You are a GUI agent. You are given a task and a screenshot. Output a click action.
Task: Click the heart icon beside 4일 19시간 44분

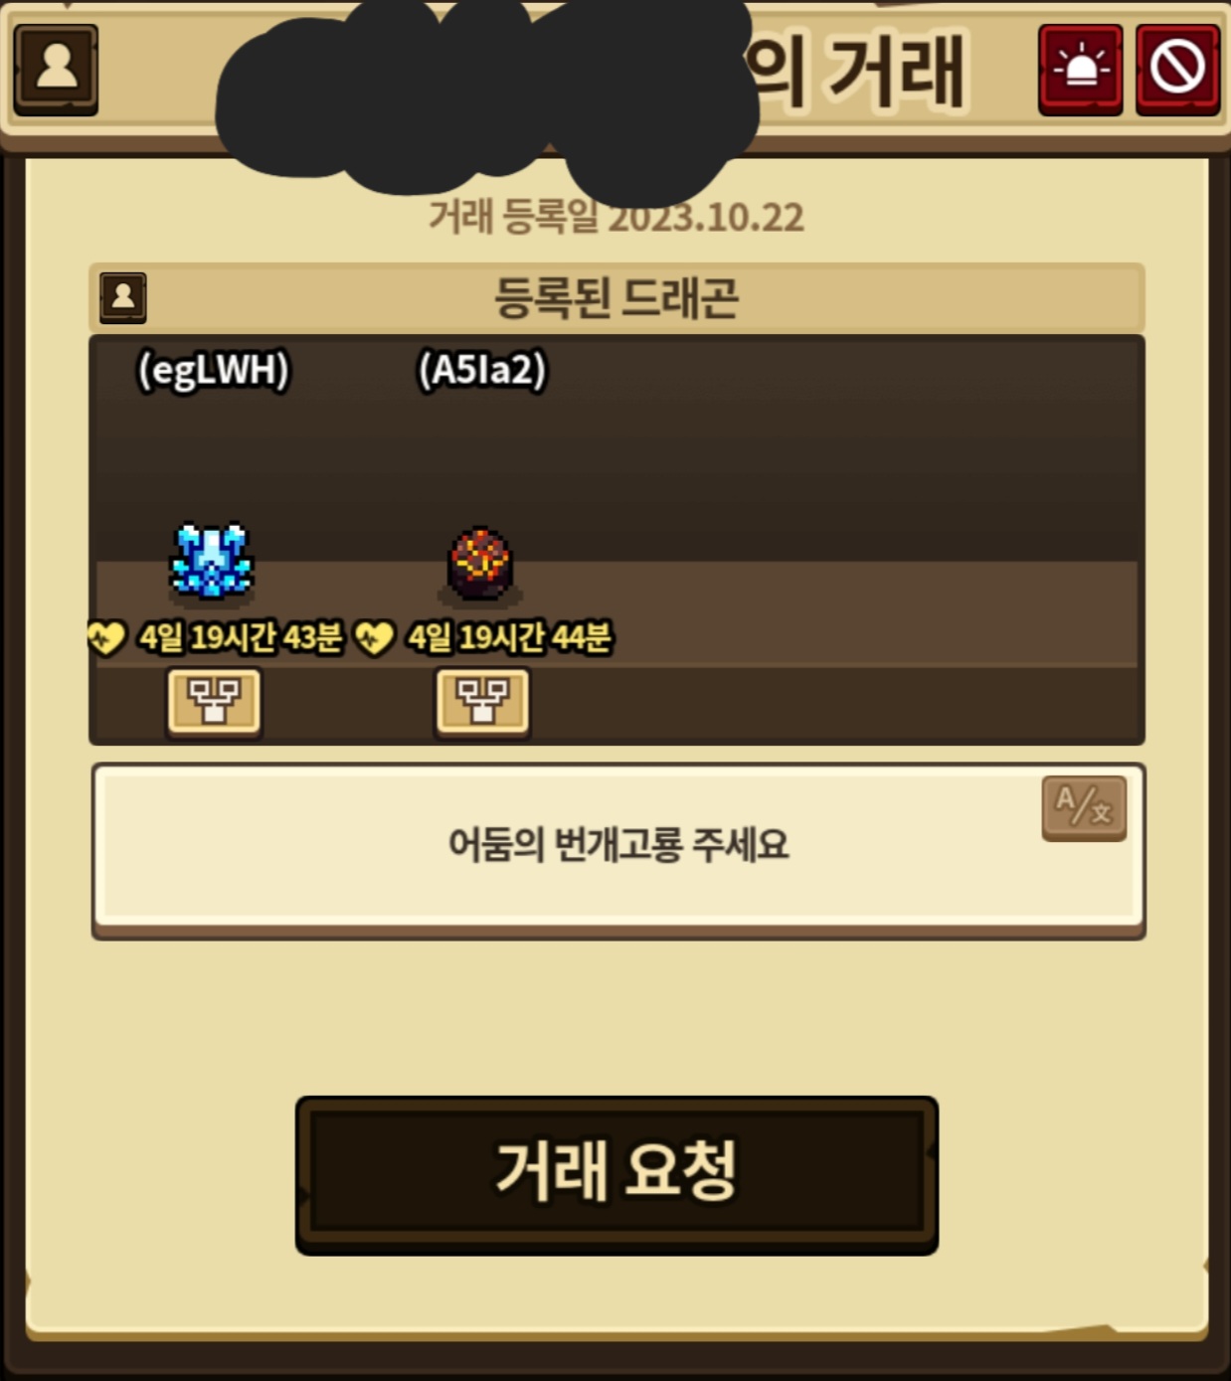(x=375, y=637)
